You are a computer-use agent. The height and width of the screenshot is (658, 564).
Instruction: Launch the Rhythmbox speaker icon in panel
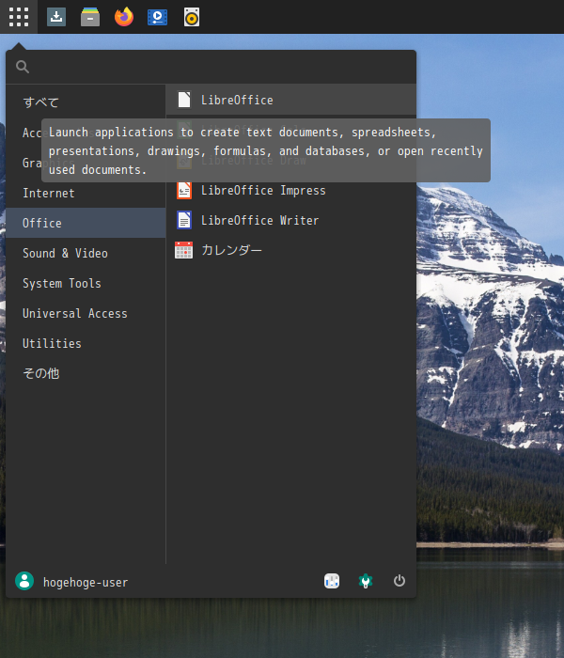[192, 17]
